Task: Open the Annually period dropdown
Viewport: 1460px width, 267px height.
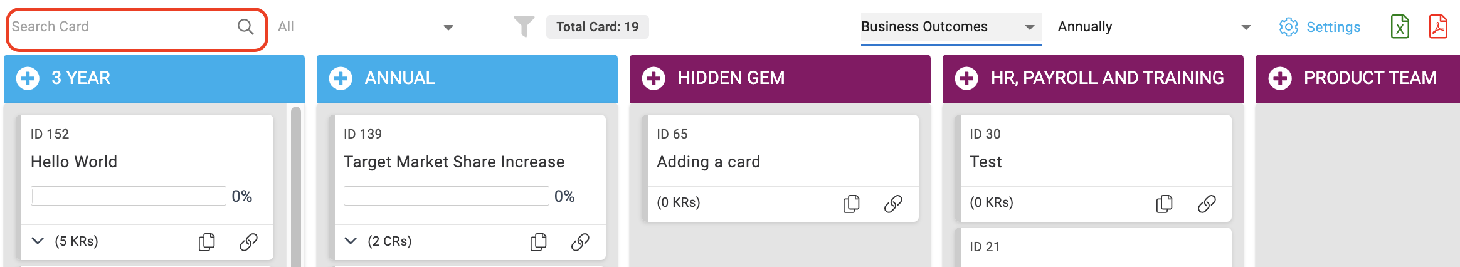Action: click(x=1158, y=28)
